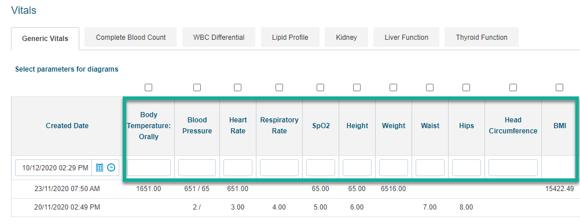Open the calendar date picker icon
Viewport: 580px width, 224px height.
coord(99,167)
